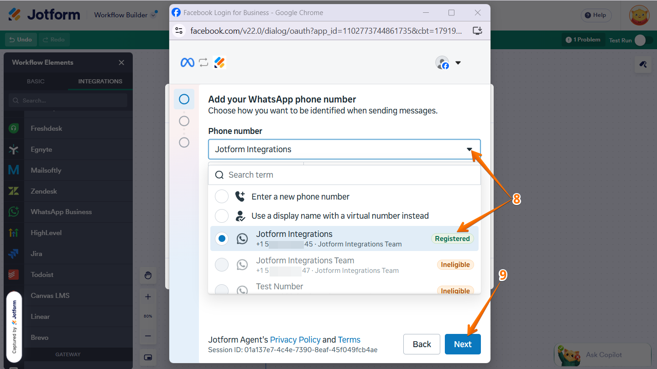Image resolution: width=657 pixels, height=369 pixels.
Task: Click the Freshdesk integration icon
Action: pos(14,128)
